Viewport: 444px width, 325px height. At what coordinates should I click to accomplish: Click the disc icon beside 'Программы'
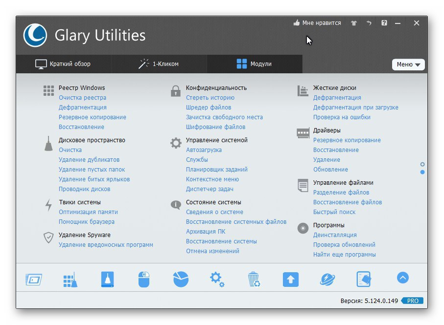click(x=303, y=228)
